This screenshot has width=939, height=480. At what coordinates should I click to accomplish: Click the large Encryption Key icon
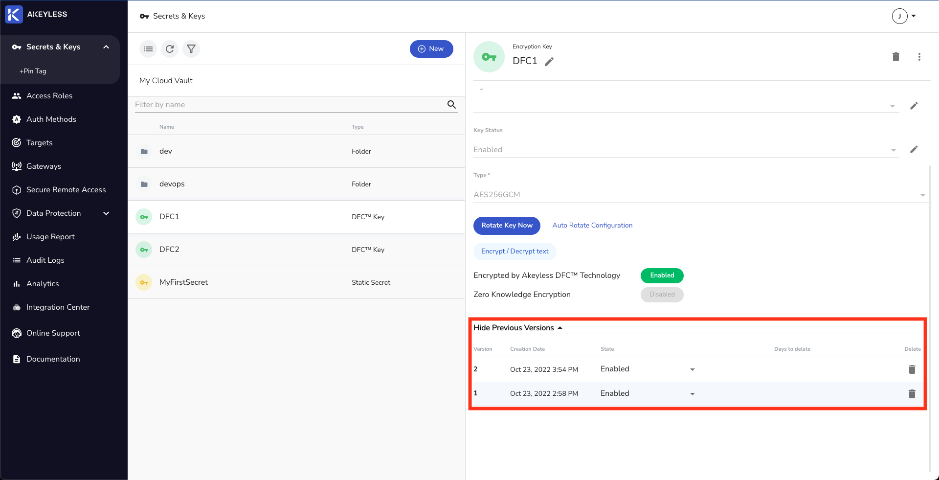[489, 57]
